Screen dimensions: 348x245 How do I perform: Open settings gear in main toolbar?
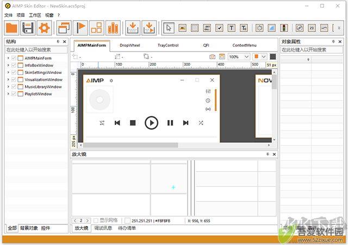(44, 28)
